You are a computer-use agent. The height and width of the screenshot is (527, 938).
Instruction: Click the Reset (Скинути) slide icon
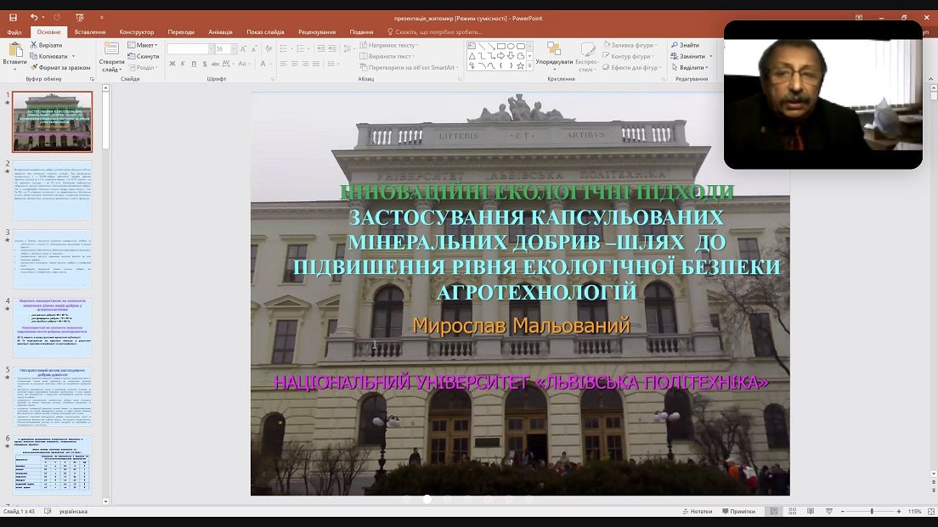pos(132,56)
